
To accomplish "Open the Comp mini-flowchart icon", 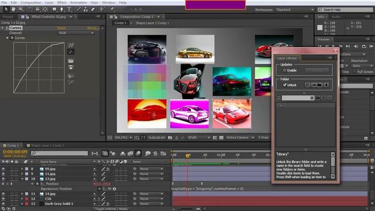I will tap(95, 154).
